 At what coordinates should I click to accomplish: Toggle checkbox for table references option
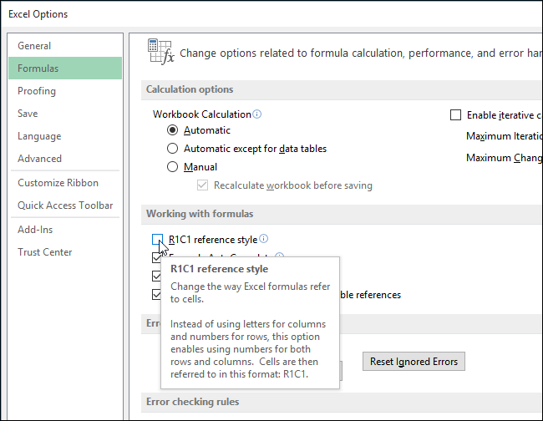(156, 295)
